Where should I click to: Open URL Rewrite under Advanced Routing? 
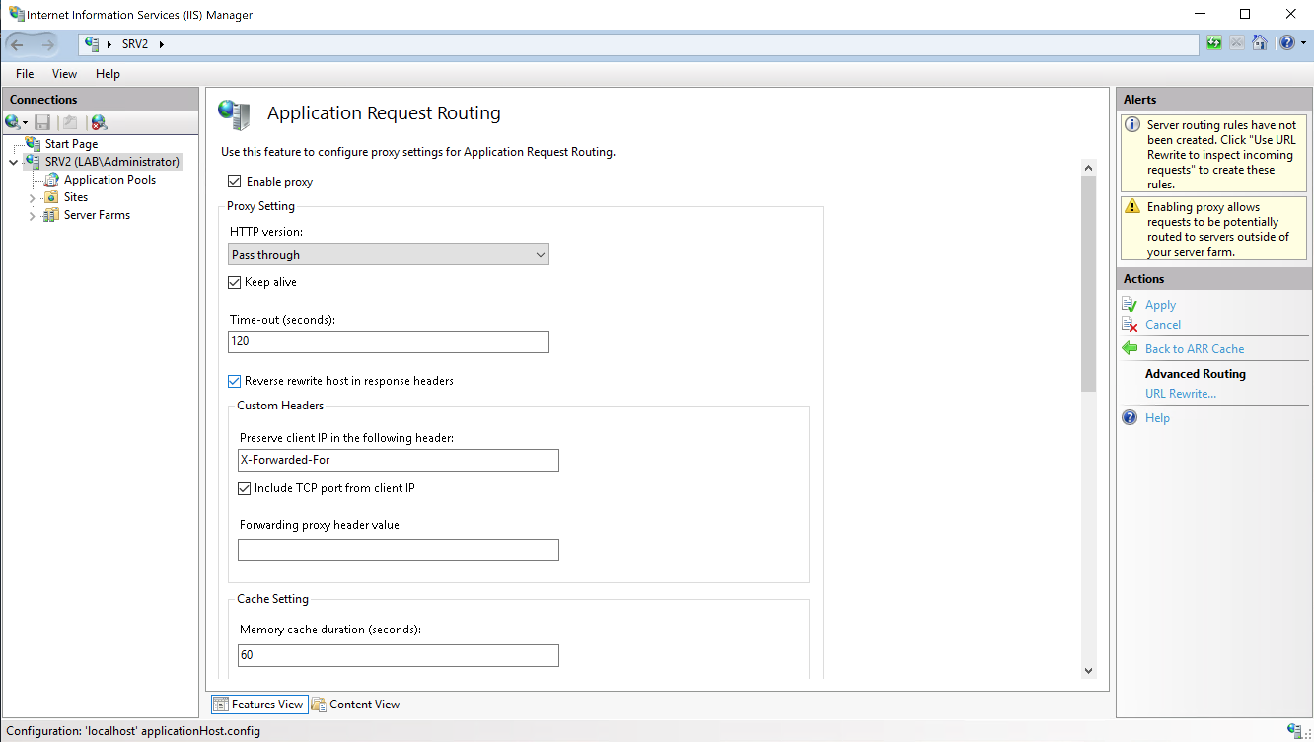pos(1181,393)
